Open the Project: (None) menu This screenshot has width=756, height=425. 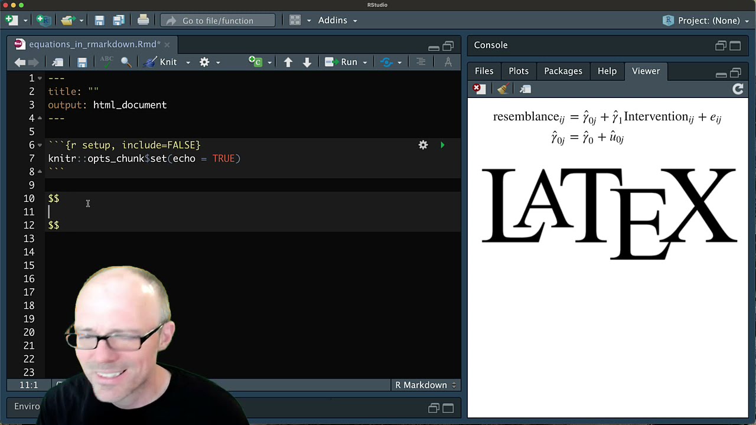[x=706, y=20]
